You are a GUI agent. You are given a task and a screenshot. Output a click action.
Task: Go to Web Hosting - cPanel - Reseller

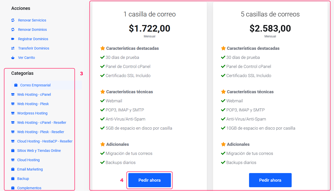(x=42, y=123)
